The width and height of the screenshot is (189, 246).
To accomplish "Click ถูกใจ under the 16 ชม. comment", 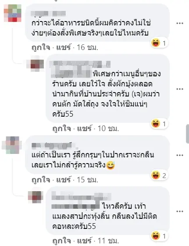I will [x=41, y=47].
